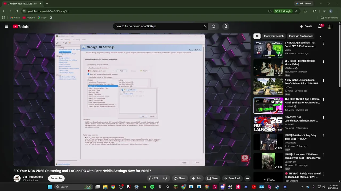The image size is (341, 191).
Task: Open the Create menu
Action: 306,26
